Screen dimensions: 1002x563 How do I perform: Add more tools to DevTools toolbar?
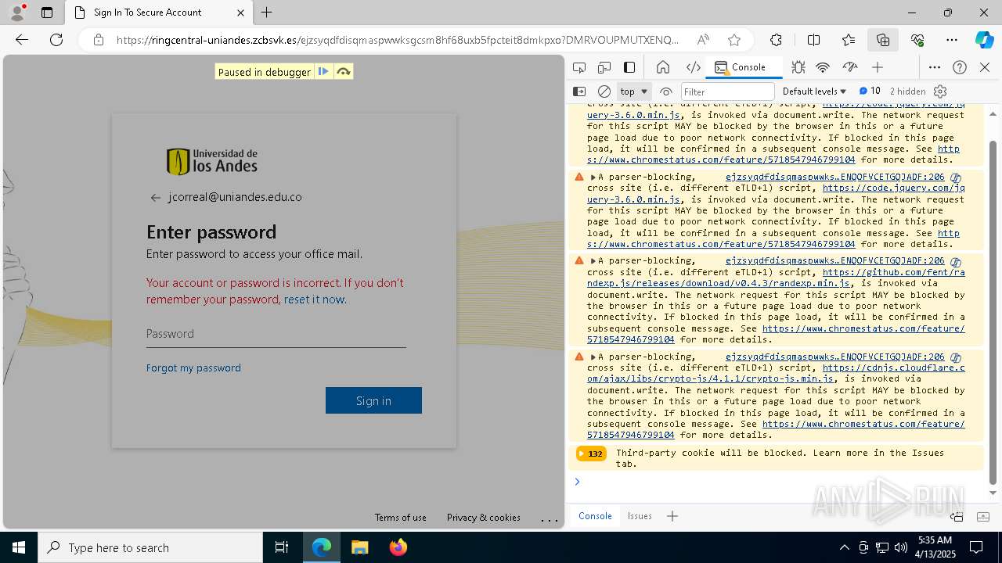click(x=878, y=67)
